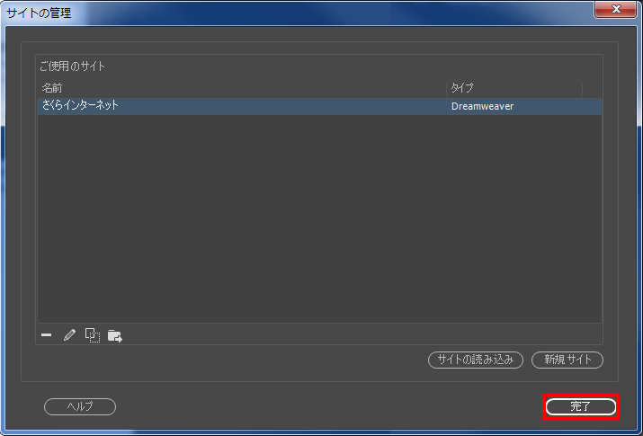Select the さくらインターネット site row
643x436 pixels.
click(x=320, y=106)
